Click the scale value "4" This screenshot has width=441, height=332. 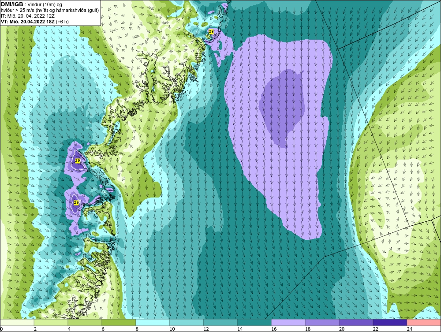(x=69, y=329)
